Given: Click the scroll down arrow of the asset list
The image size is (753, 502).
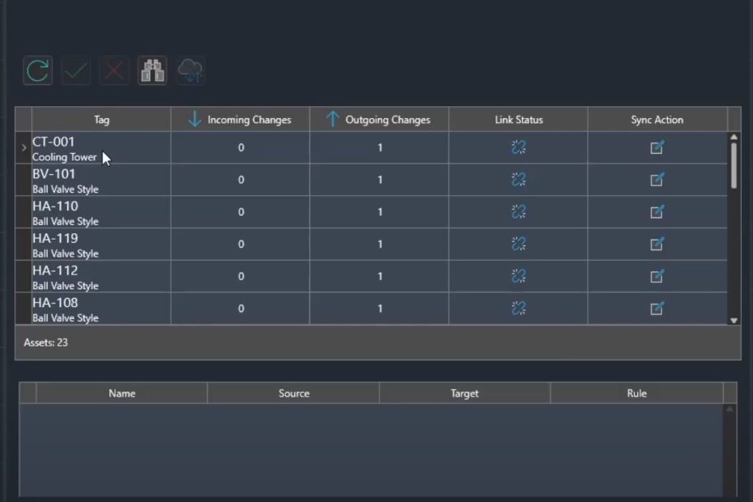Looking at the screenshot, I should coord(734,321).
